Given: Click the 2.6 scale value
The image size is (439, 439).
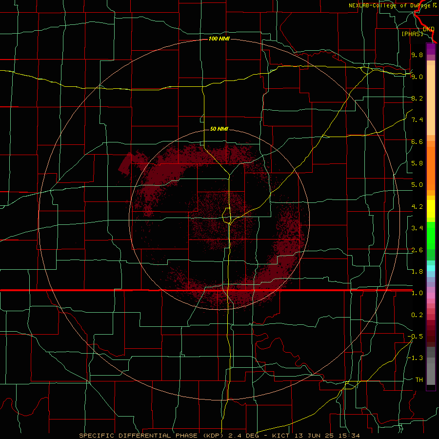Looking at the screenshot, I should tap(417, 250).
